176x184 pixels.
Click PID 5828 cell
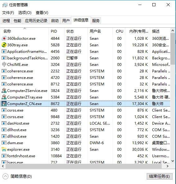pyautogui.click(x=55, y=45)
